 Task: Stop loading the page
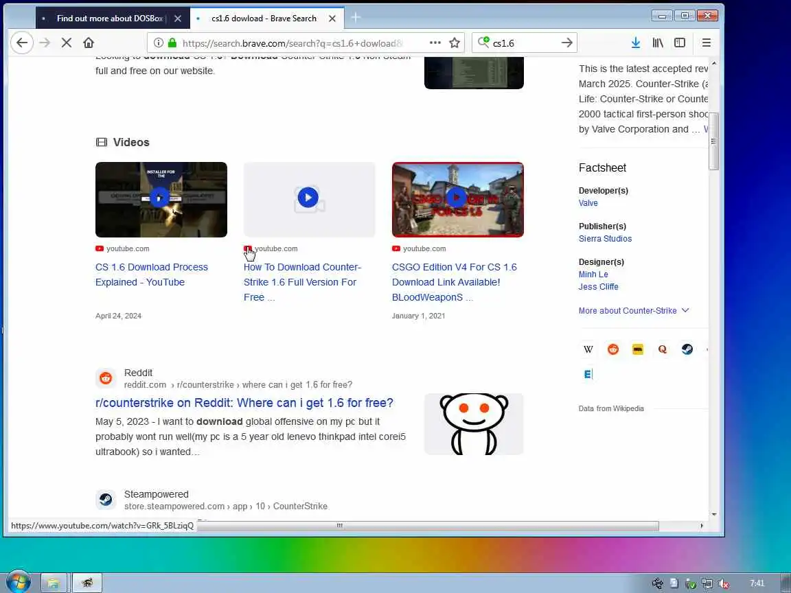(x=66, y=43)
